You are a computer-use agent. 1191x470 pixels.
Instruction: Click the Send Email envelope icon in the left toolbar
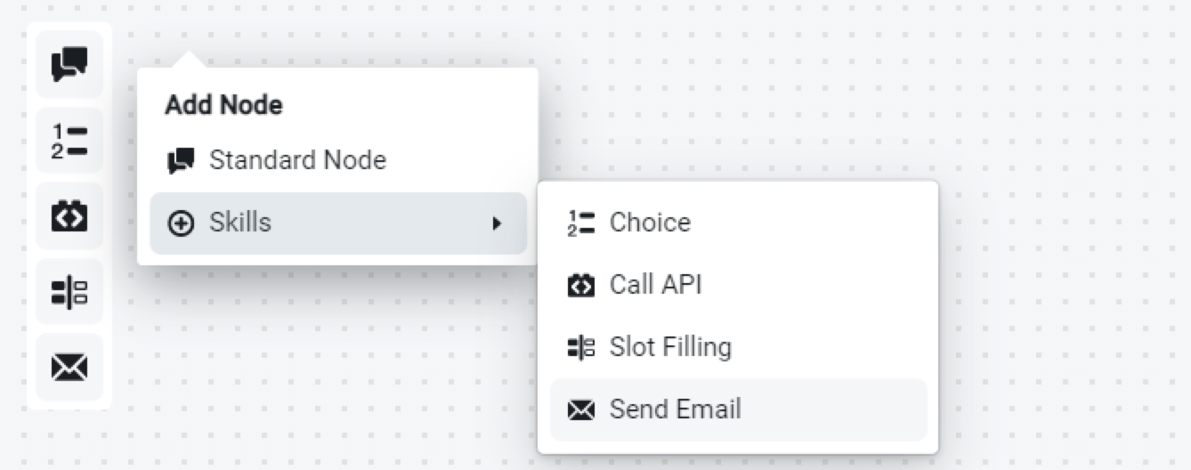(x=69, y=367)
